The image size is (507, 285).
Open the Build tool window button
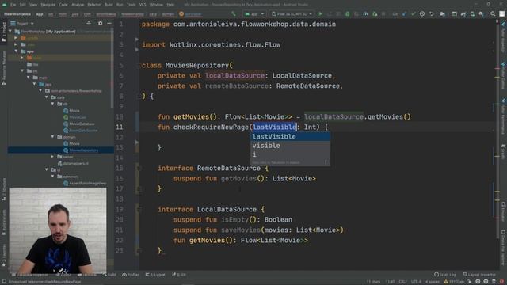tap(110, 275)
